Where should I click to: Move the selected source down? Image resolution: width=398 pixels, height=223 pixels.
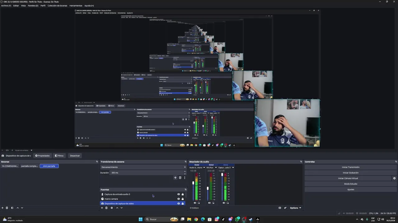pyautogui.click(x=121, y=208)
